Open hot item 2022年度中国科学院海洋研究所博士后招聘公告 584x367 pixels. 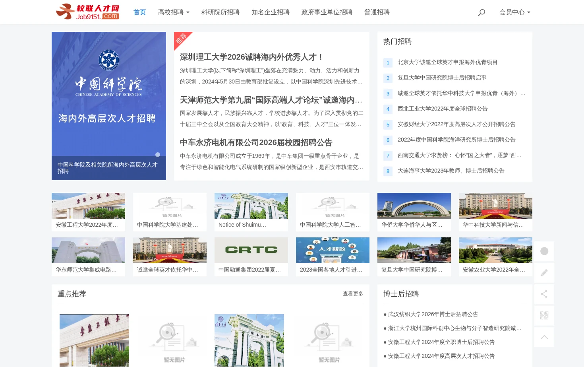(x=456, y=140)
